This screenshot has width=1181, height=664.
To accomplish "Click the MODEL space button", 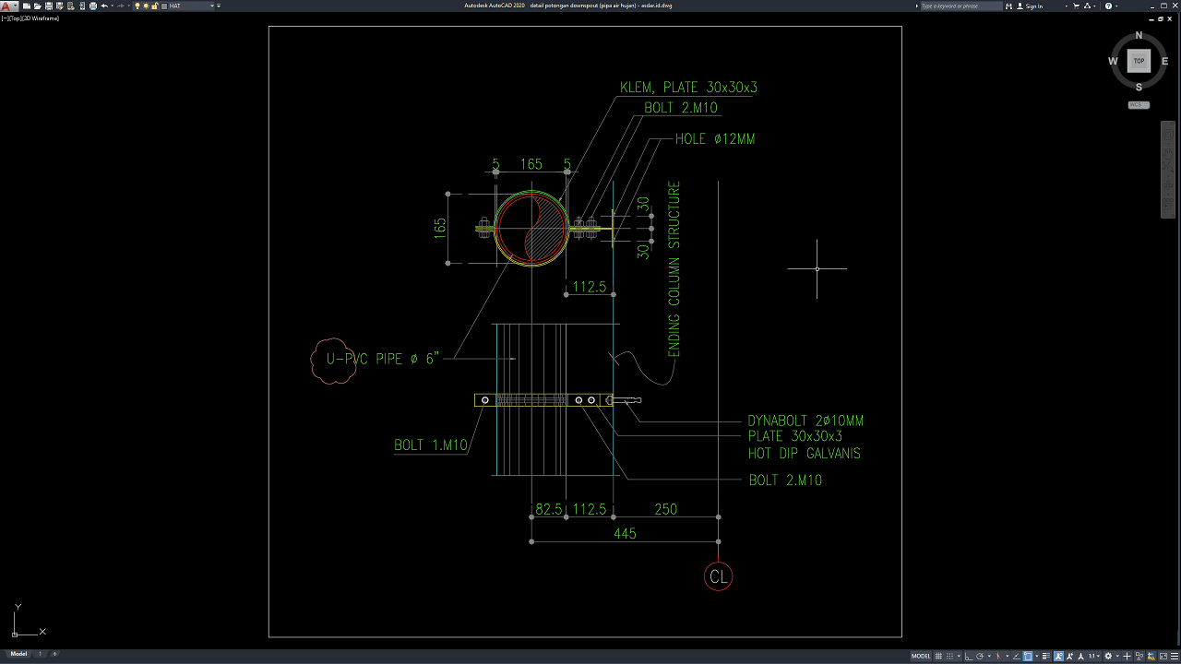I will pos(921,656).
